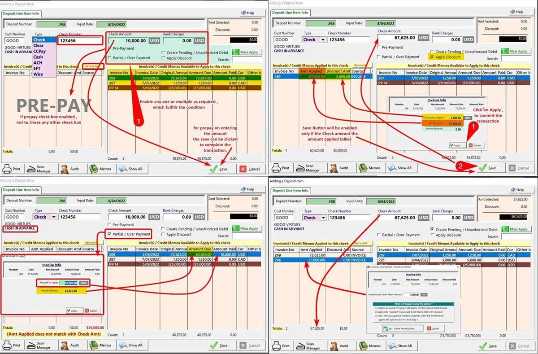538x354 pixels.
Task: Click the red Cancel icon in top-left window
Action: pyautogui.click(x=243, y=169)
